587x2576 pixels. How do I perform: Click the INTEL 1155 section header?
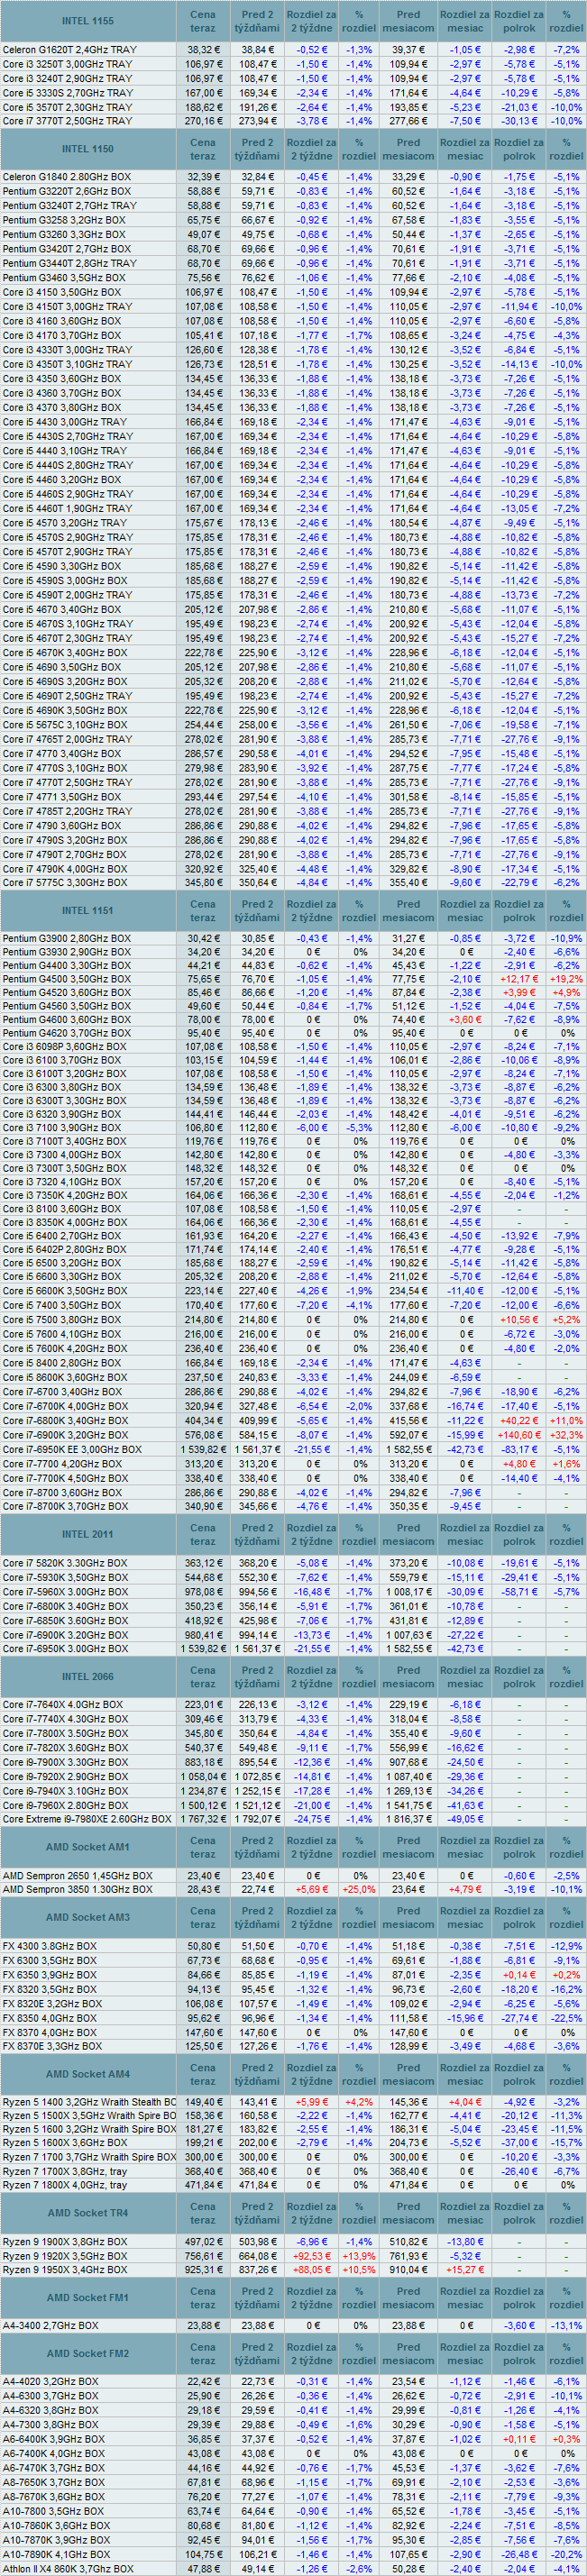click(x=88, y=21)
